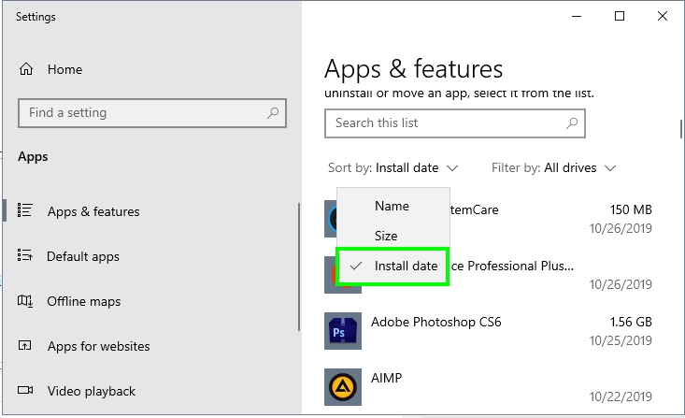The height and width of the screenshot is (418, 685).
Task: Open Apps & features sidebar icon
Action: [x=26, y=211]
